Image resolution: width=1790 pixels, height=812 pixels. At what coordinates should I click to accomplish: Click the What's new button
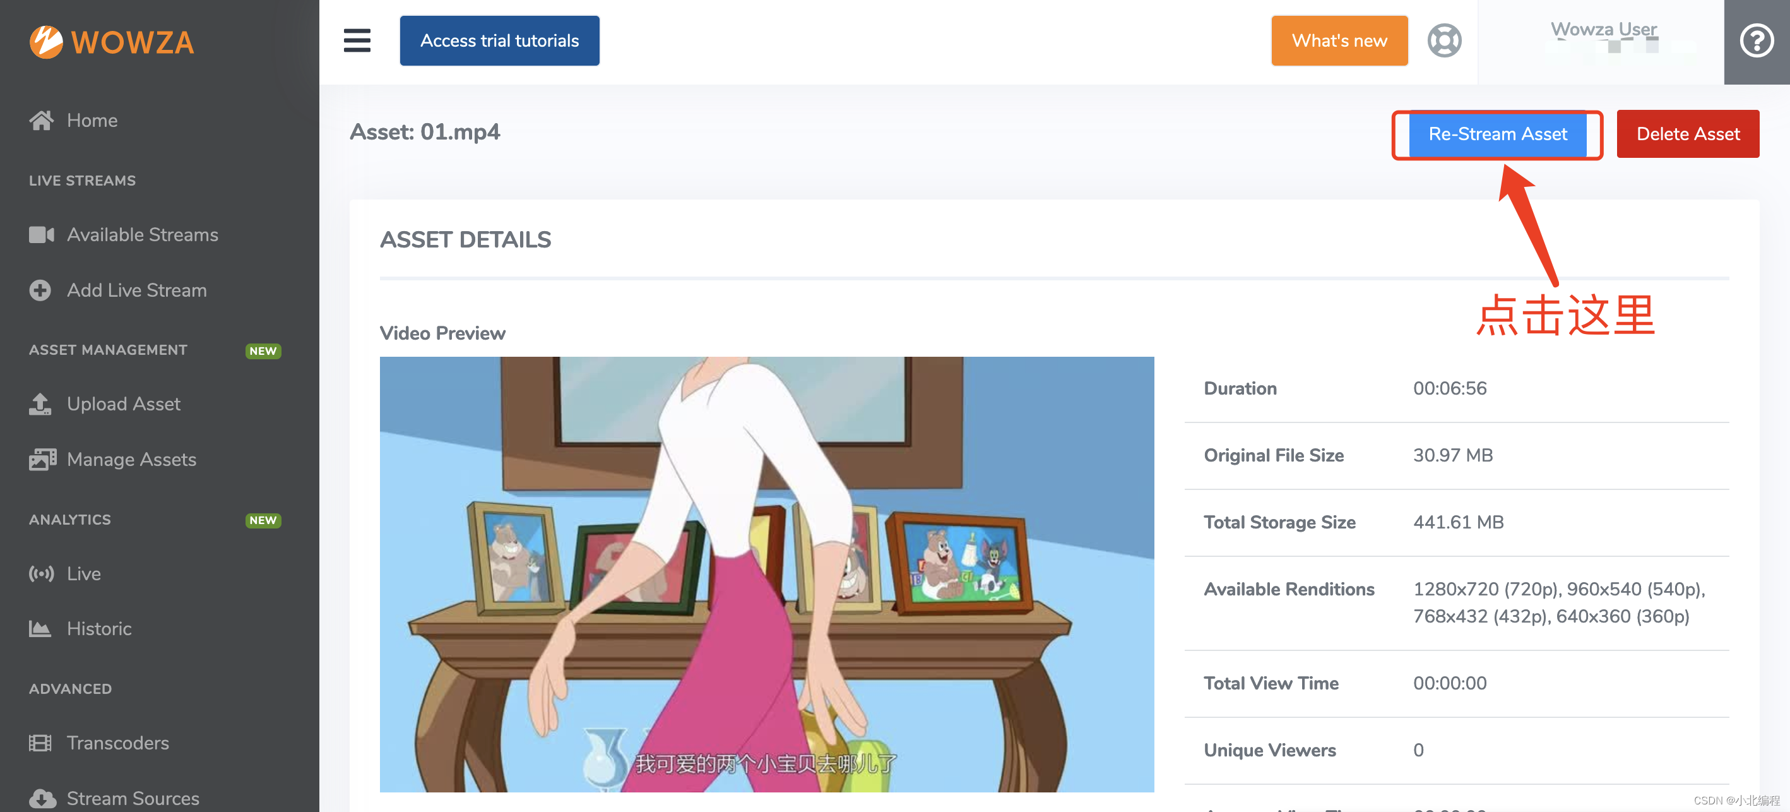[1339, 40]
